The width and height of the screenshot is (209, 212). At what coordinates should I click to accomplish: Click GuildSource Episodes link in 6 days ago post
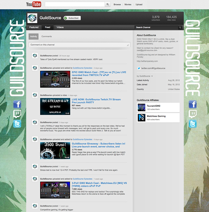[x=83, y=139]
